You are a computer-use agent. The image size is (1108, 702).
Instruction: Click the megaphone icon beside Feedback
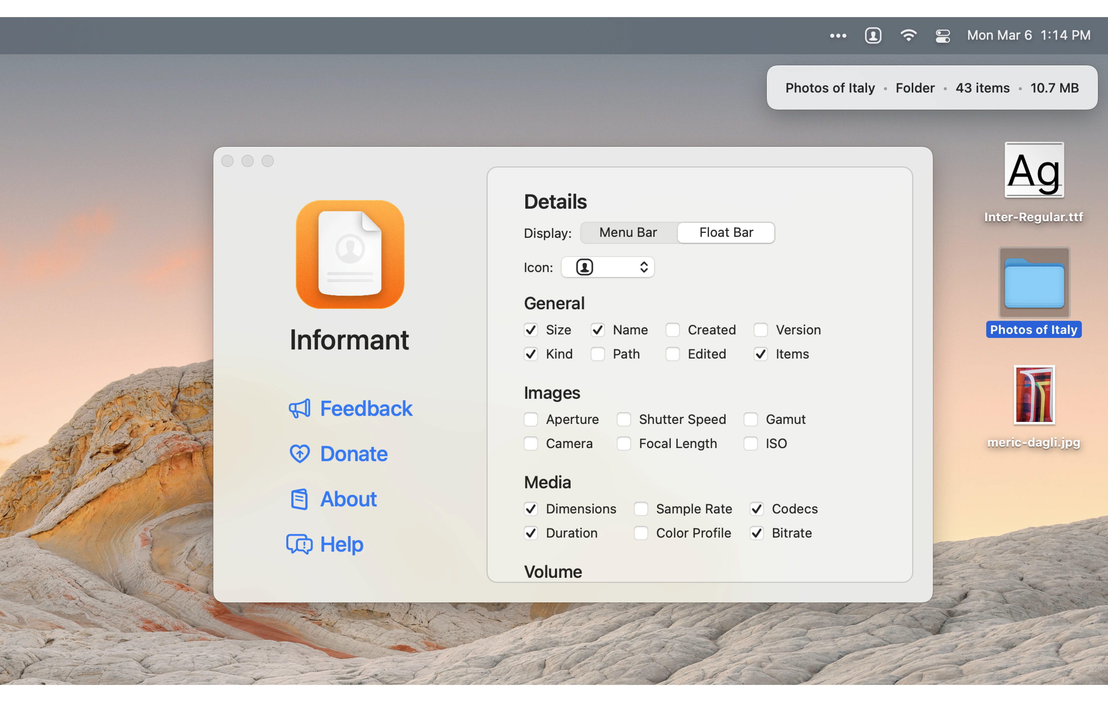(x=300, y=408)
